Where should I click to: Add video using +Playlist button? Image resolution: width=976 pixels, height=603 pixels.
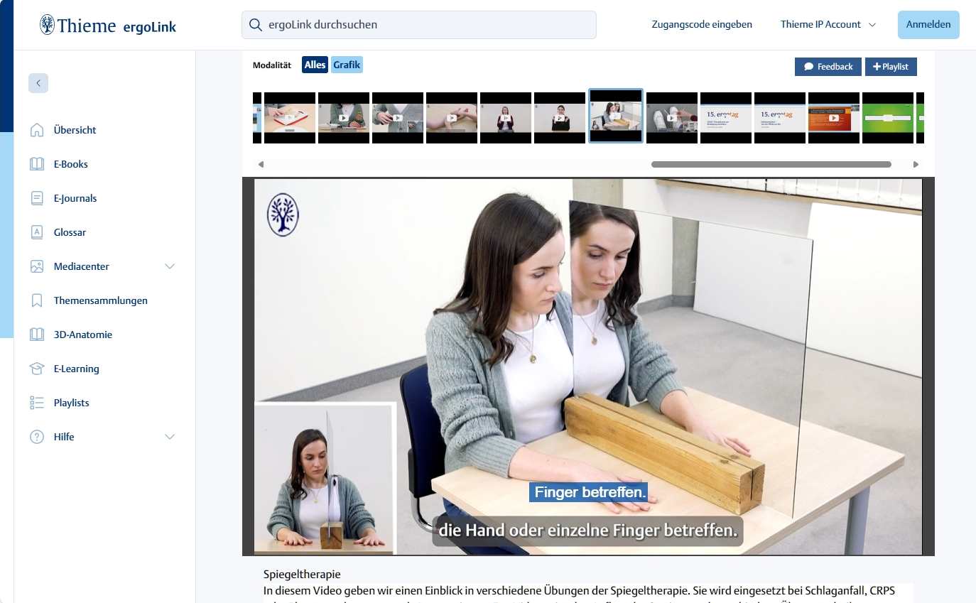tap(890, 67)
